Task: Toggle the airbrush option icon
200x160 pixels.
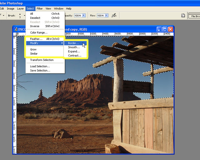Action: pos(114,15)
